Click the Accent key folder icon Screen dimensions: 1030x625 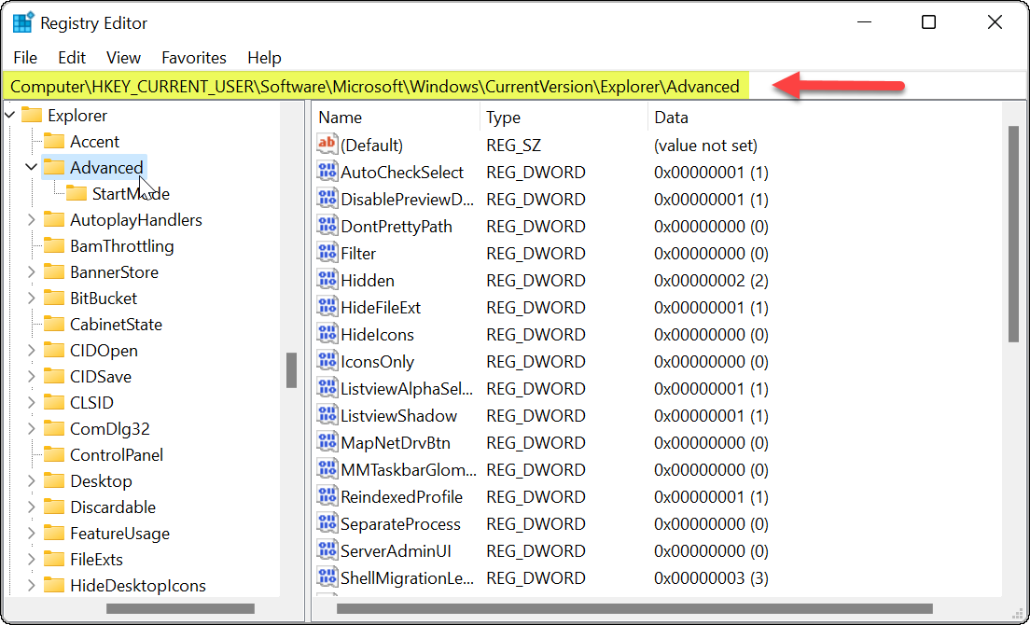54,141
